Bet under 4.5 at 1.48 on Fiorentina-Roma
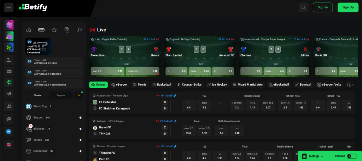The image size is (362, 161). [142, 71]
